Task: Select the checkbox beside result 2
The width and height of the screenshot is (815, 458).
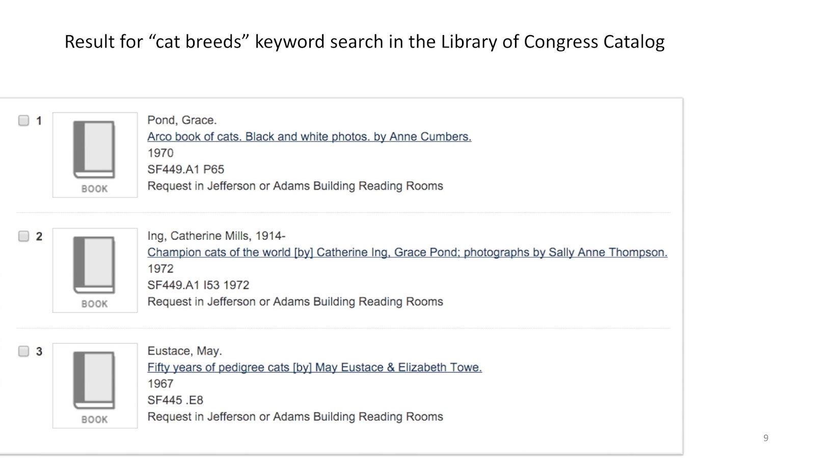Action: [x=23, y=236]
